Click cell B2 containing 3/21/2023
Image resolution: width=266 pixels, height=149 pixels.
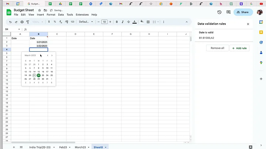pos(38,42)
